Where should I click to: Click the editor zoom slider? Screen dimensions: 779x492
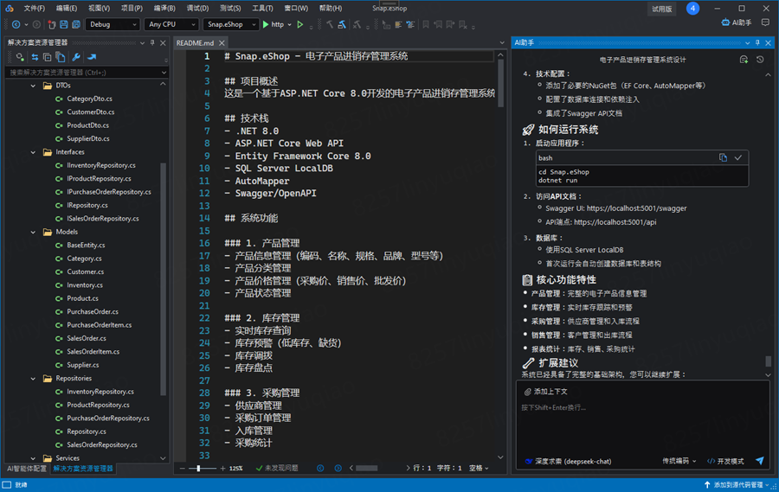[201, 468]
